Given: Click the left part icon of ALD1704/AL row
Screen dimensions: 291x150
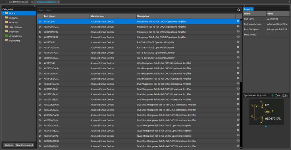Looking at the screenshot, I should tap(40, 42).
